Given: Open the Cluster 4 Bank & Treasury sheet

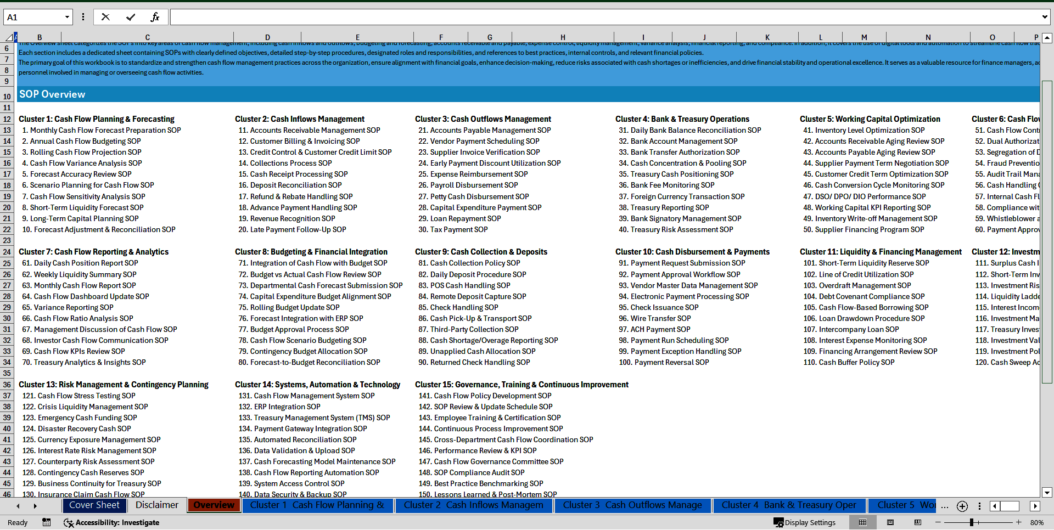Looking at the screenshot, I should (x=789, y=505).
